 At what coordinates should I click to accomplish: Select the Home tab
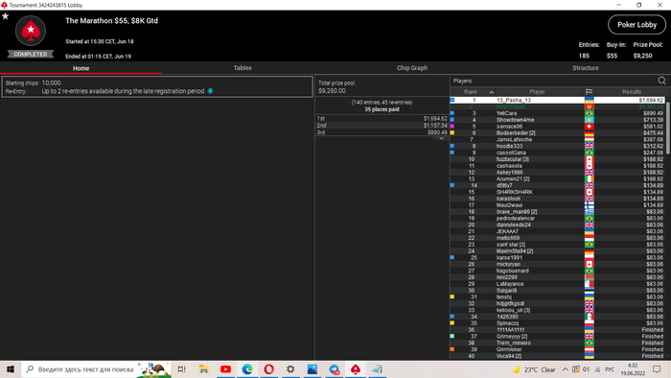(81, 68)
